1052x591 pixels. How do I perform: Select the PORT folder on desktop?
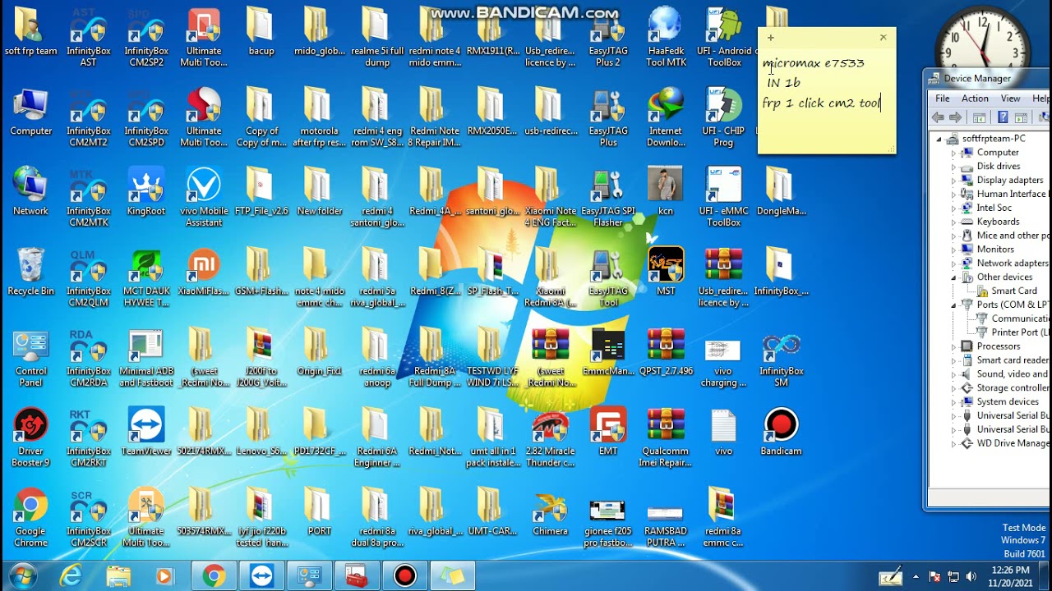pos(319,511)
